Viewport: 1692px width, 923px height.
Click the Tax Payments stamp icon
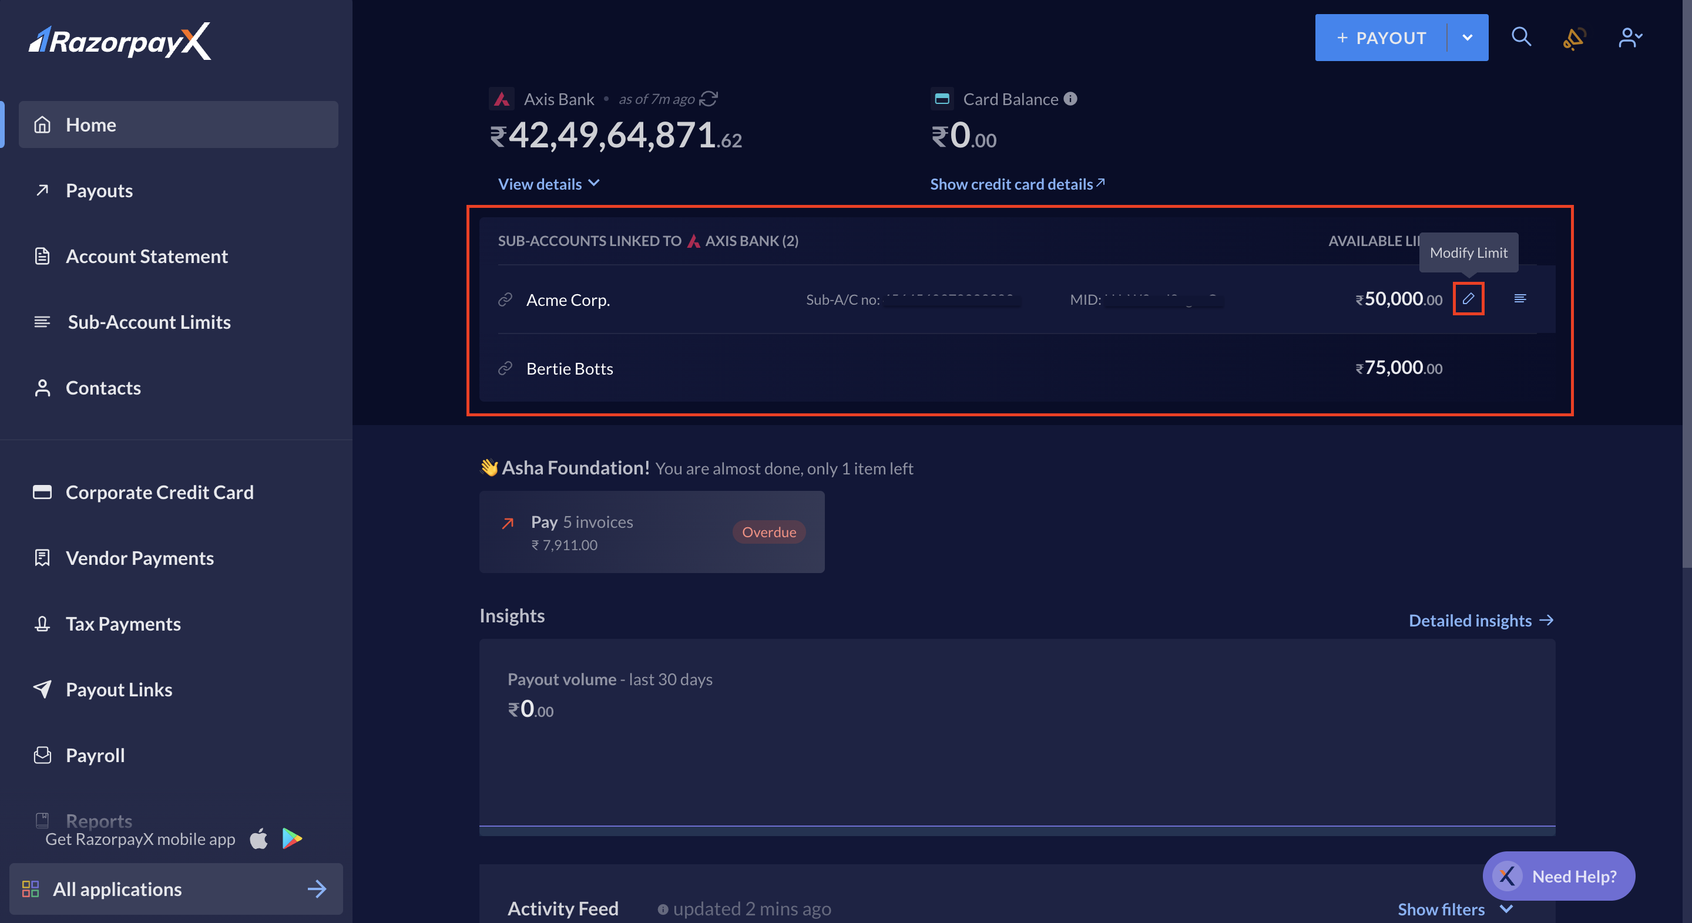pos(42,624)
